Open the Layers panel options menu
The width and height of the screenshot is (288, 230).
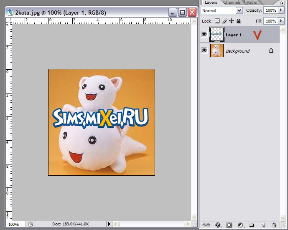pyautogui.click(x=282, y=3)
